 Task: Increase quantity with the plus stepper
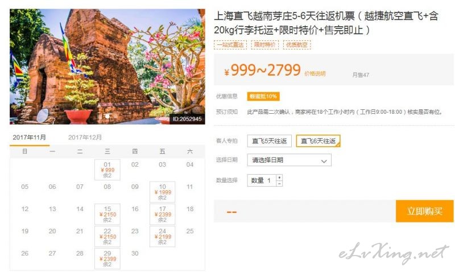click(279, 178)
